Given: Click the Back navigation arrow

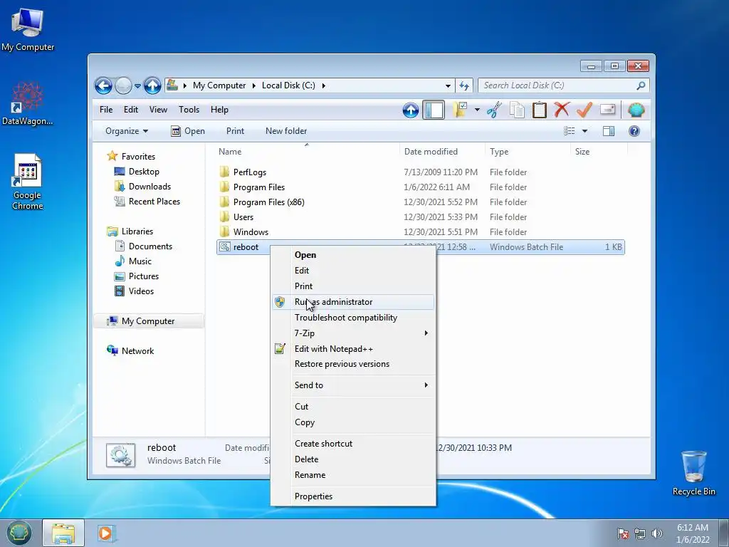Looking at the screenshot, I should click(x=103, y=85).
